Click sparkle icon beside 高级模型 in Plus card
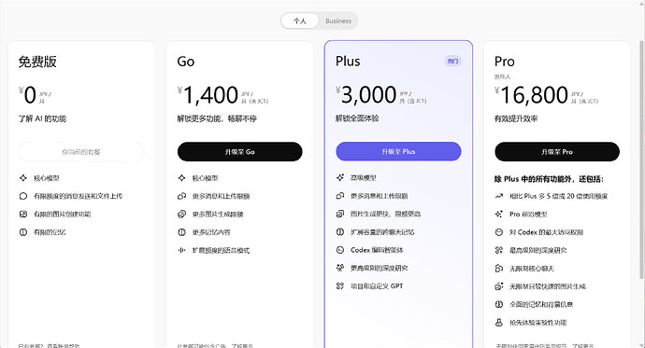This screenshot has width=645, height=348. tap(340, 177)
